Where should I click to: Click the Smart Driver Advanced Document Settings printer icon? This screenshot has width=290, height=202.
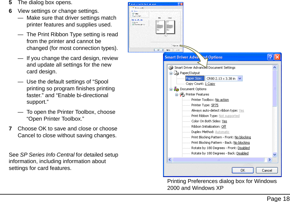pos(171,68)
